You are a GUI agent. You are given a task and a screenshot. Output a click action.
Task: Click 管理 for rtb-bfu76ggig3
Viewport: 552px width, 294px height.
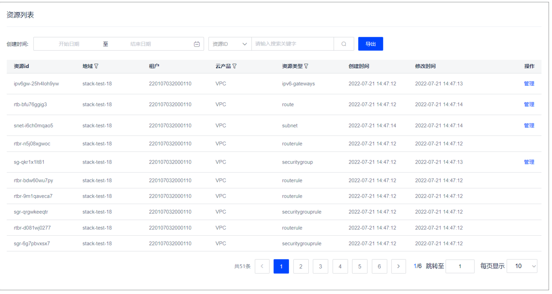point(529,105)
